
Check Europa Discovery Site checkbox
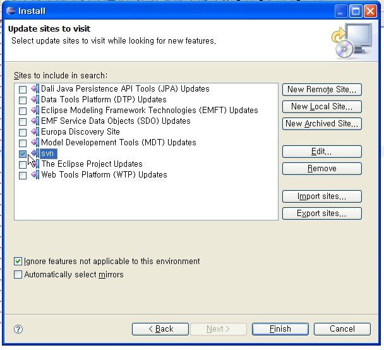coord(23,133)
